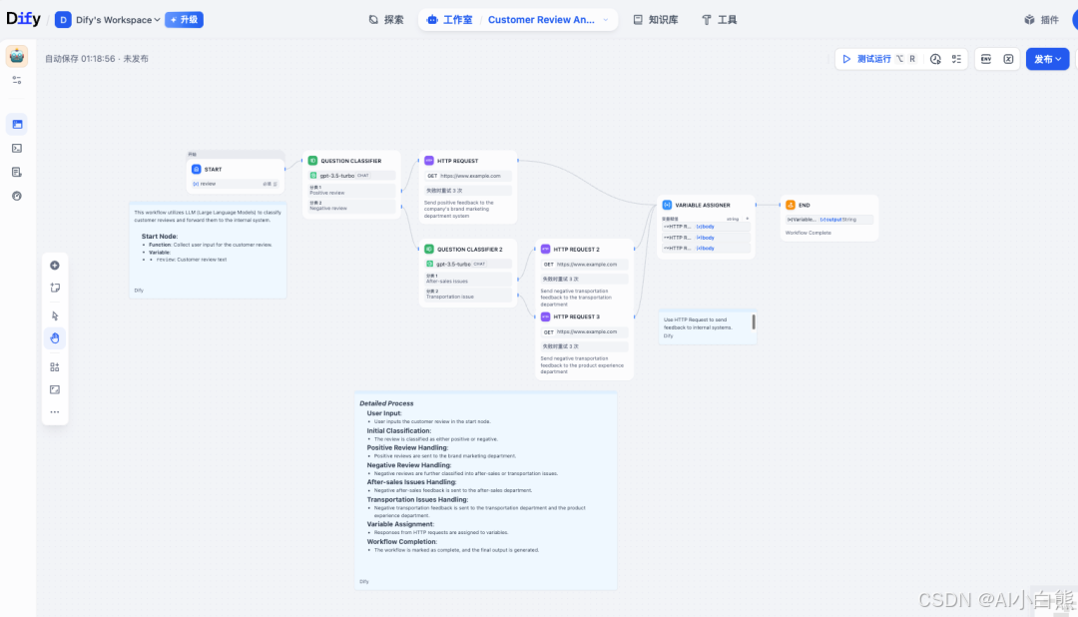The image size is (1078, 617).
Task: Select the pointer mode tool
Action: point(55,315)
